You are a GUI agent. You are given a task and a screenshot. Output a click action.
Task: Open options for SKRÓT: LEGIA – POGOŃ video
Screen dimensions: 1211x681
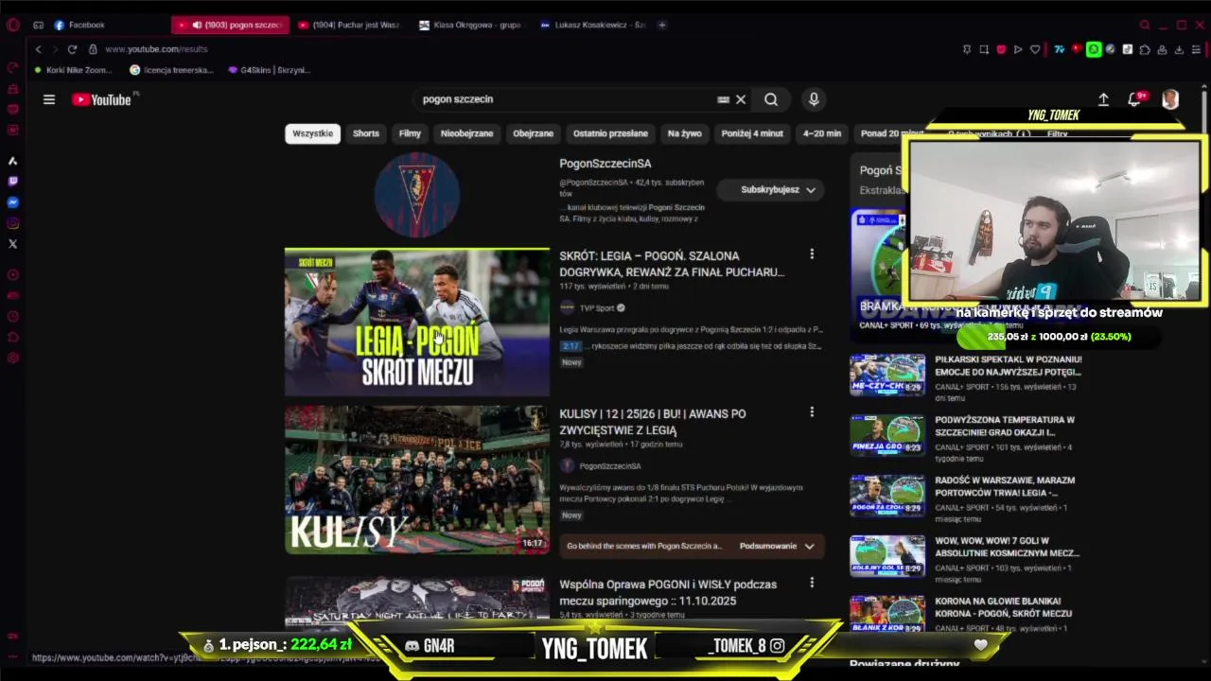click(x=812, y=254)
